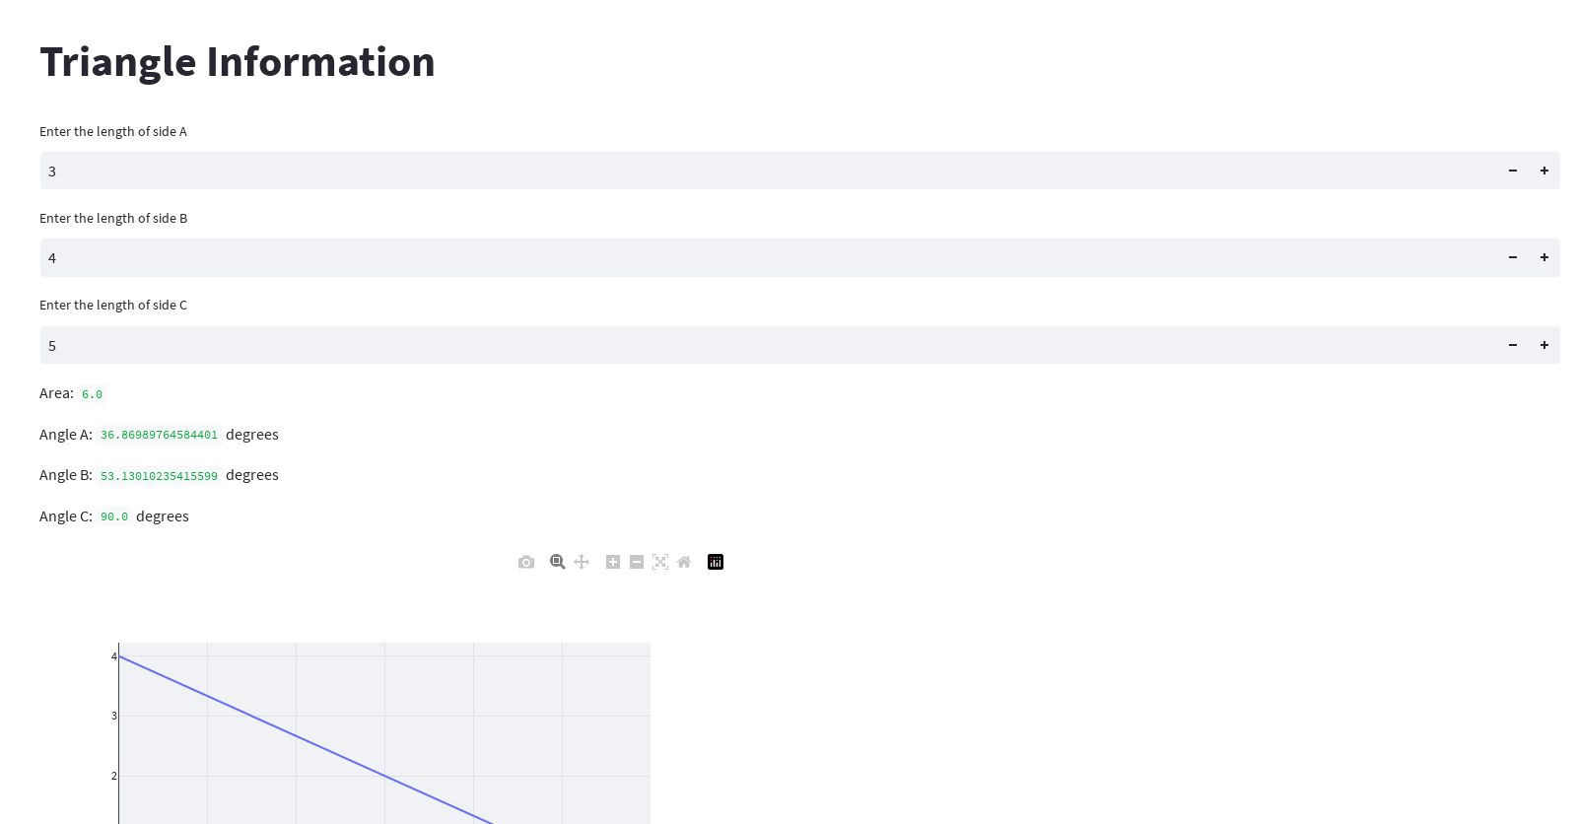Click the Autoscale icon on the chart
The height and width of the screenshot is (824, 1577).
[660, 562]
